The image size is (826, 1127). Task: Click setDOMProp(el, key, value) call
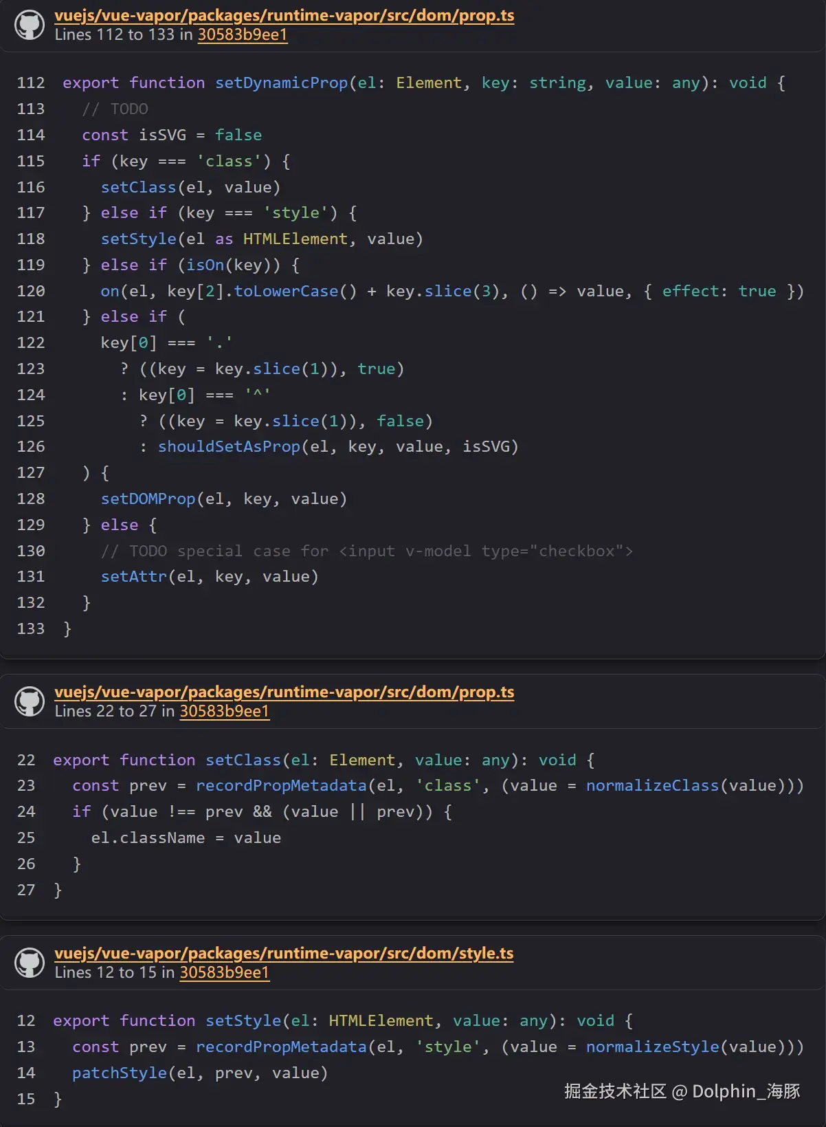pyautogui.click(x=224, y=499)
